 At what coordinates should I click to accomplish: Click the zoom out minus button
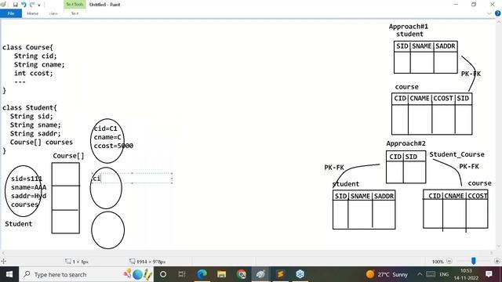coord(449,261)
